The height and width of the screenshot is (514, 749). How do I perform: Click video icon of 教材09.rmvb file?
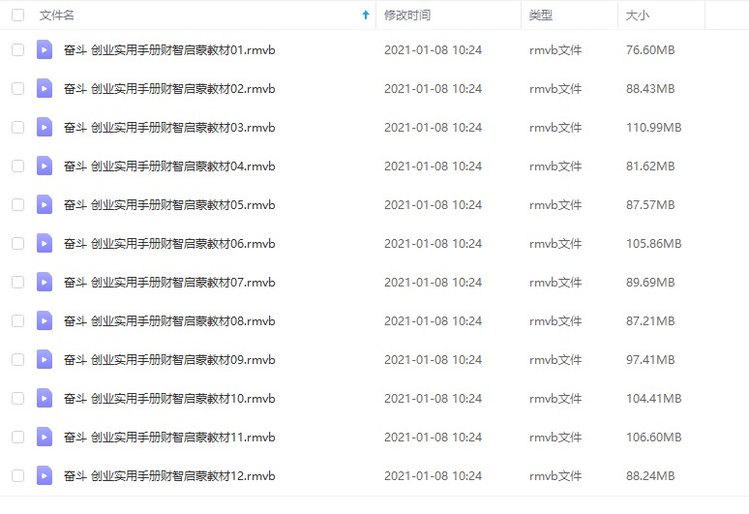45,359
